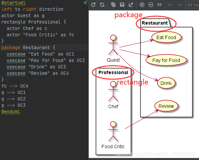
Task: Open the All Pages dropdown
Action: pyautogui.click(x=192, y=5)
